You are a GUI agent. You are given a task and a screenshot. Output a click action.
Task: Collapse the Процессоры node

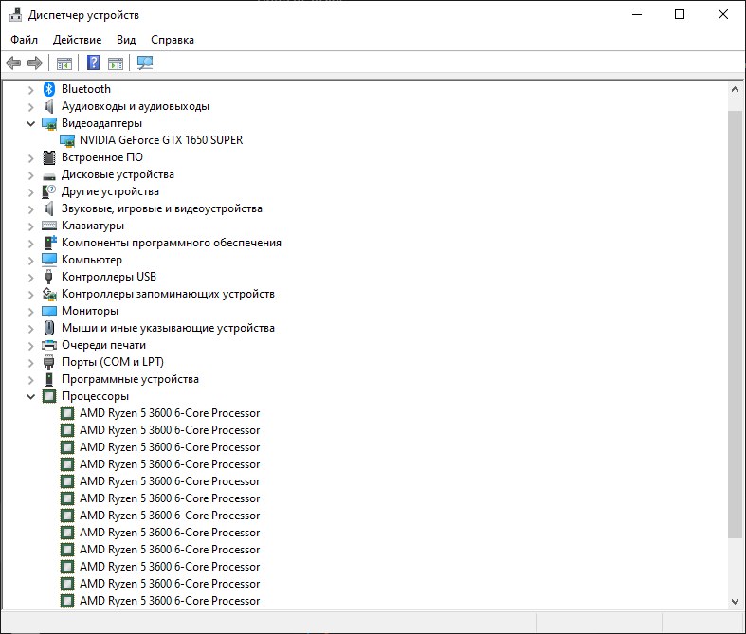[x=31, y=397]
